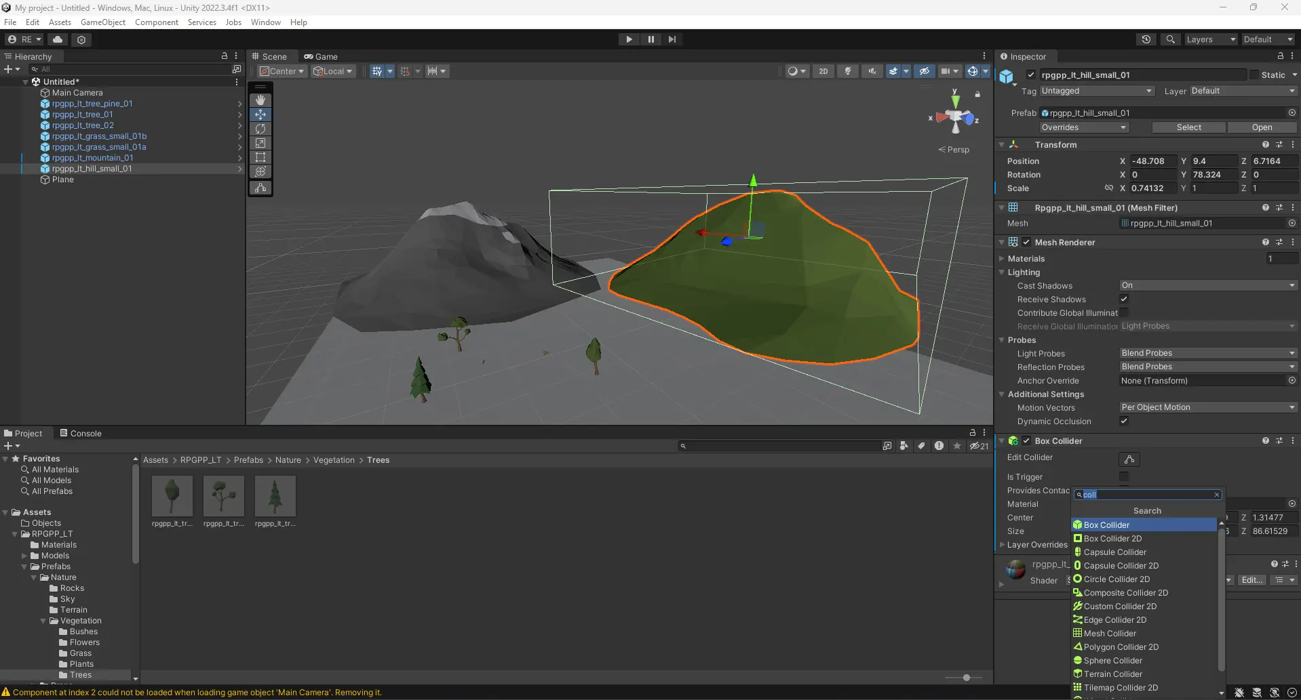
Task: Open Box Collider preset settings icon
Action: (1279, 440)
